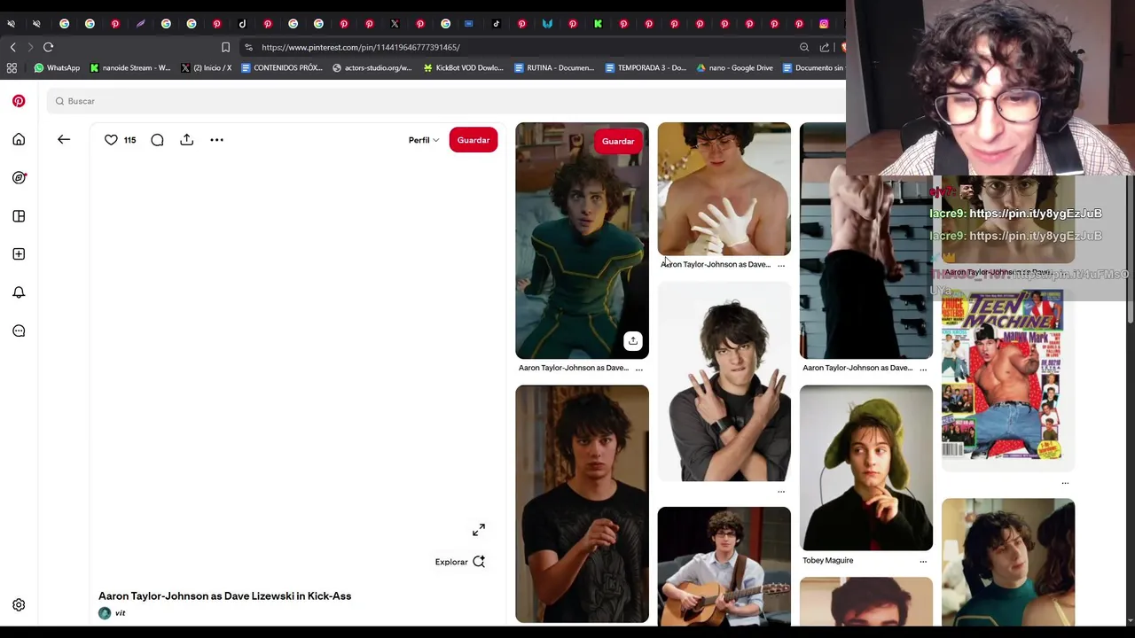
Task: Open the Explore compass icon in sidebar
Action: click(x=19, y=177)
